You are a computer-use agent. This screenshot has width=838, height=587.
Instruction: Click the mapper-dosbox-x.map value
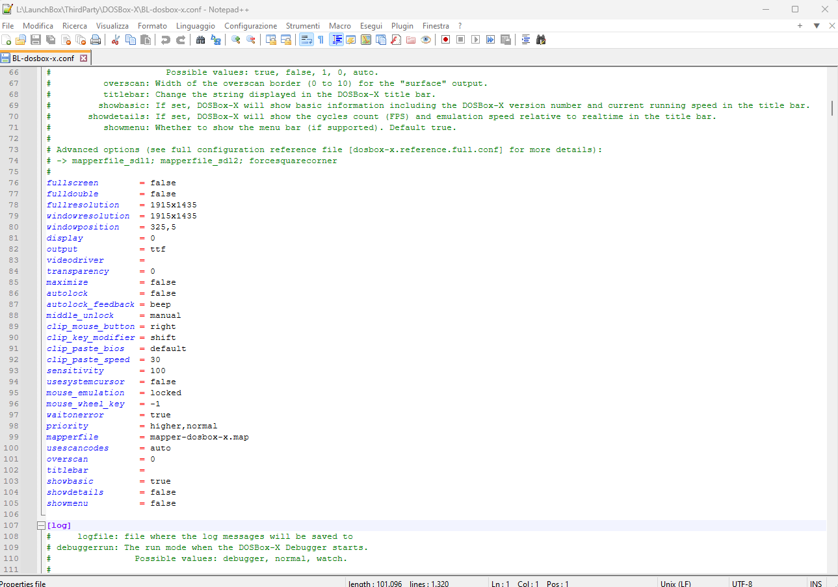(x=200, y=437)
